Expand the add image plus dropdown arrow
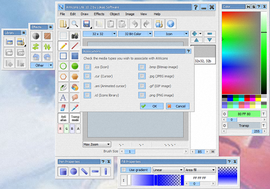Image resolution: width=270 pixels, height=189 pixels. (200, 34)
